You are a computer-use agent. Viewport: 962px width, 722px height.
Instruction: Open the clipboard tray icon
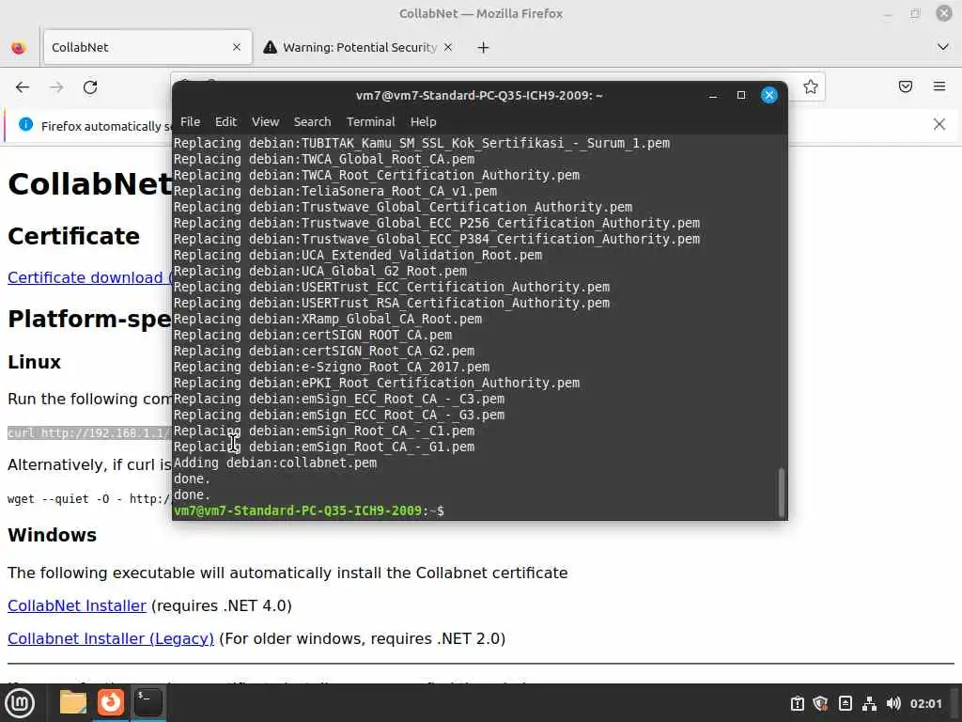click(797, 703)
